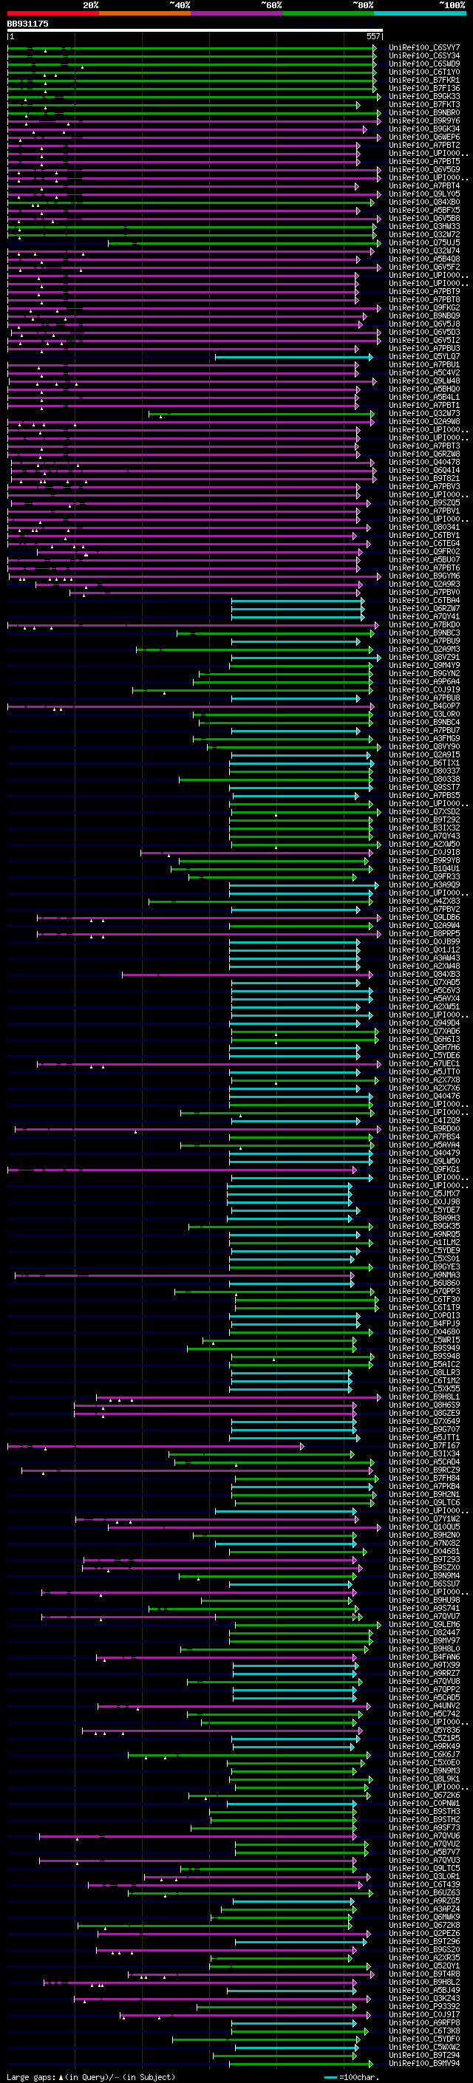Click the UniRef100_A5BFX5 label
This screenshot has height=2083, width=473.
[x=423, y=211]
